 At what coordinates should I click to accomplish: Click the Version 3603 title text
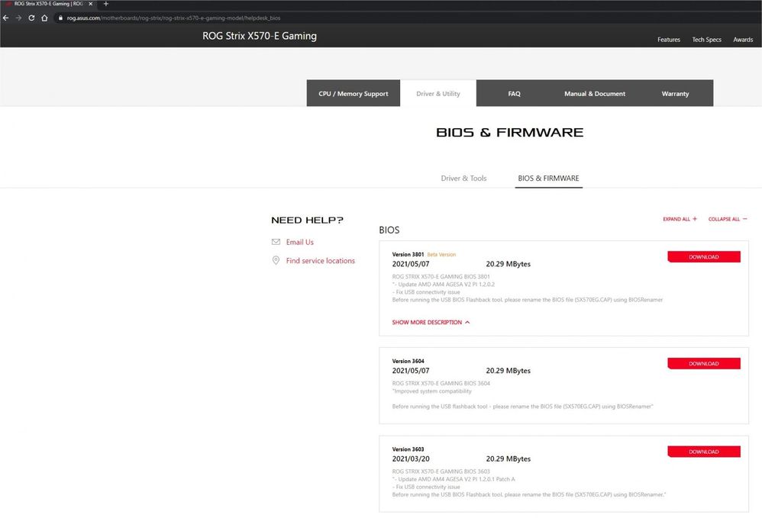(x=408, y=449)
